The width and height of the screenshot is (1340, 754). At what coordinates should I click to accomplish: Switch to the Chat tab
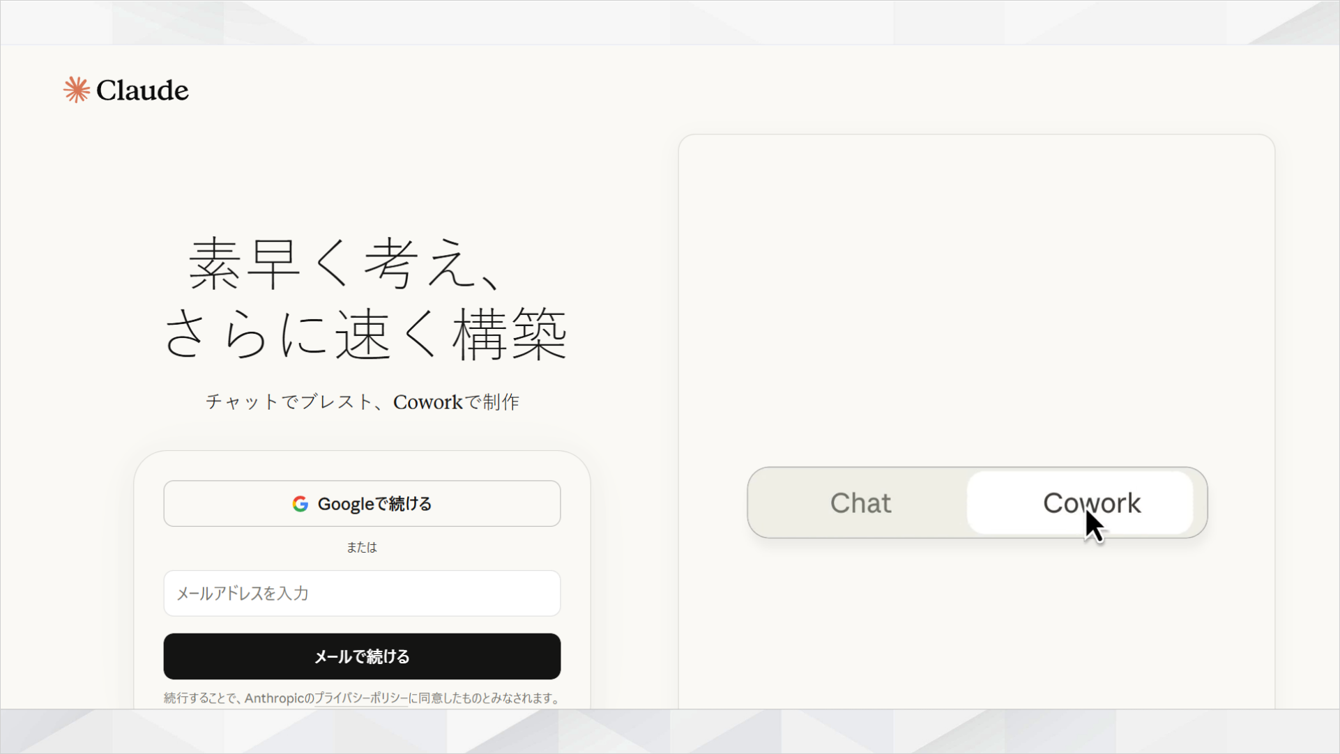click(x=860, y=502)
